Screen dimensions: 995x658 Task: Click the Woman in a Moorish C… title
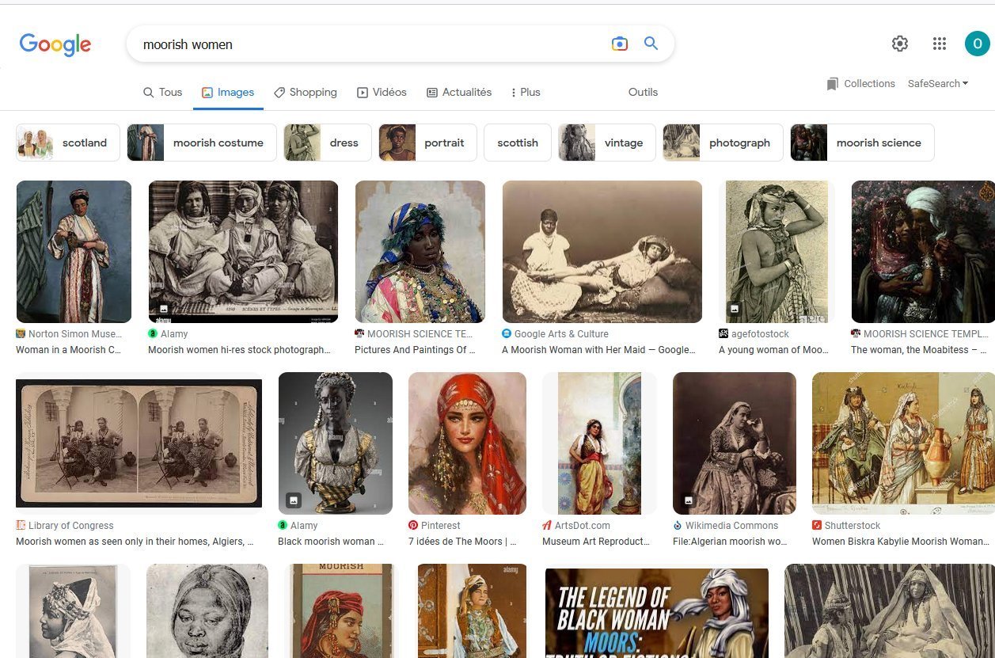click(x=68, y=350)
